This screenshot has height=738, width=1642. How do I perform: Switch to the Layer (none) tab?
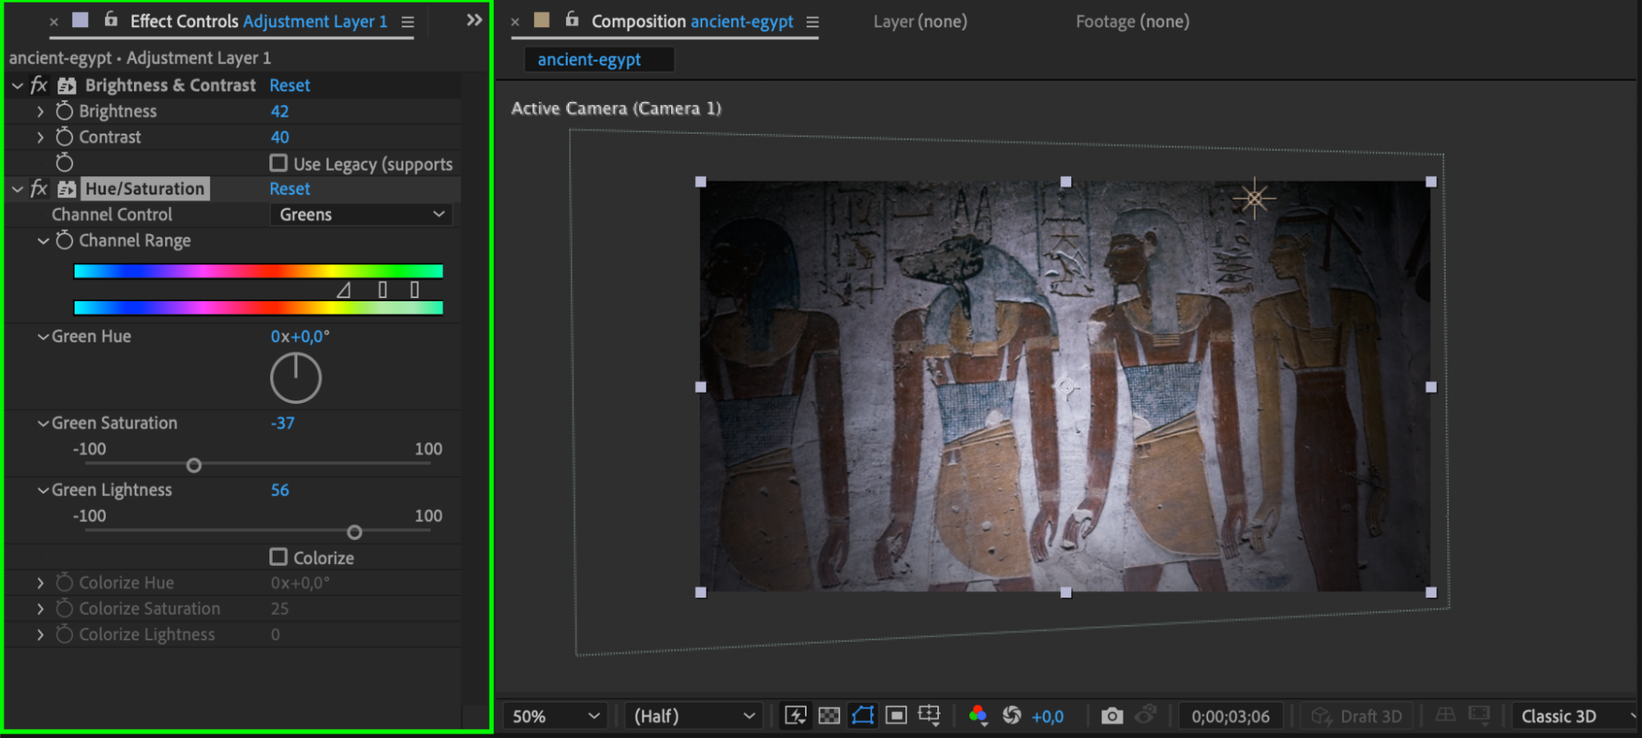pyautogui.click(x=920, y=21)
